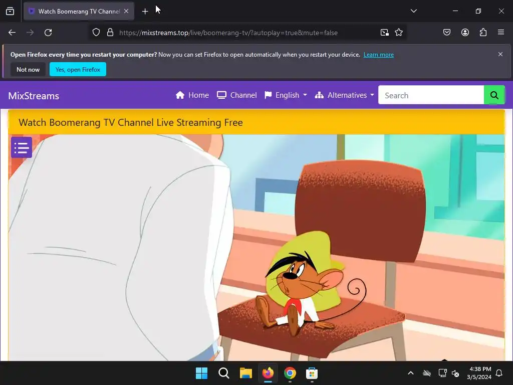Open Firefox tracking protection shield
Image resolution: width=513 pixels, height=385 pixels.
(x=96, y=33)
